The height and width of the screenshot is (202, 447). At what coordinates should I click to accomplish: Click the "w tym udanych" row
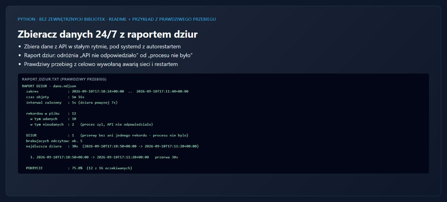point(53,119)
